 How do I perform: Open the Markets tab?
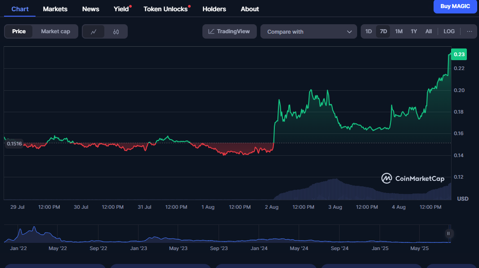click(55, 9)
